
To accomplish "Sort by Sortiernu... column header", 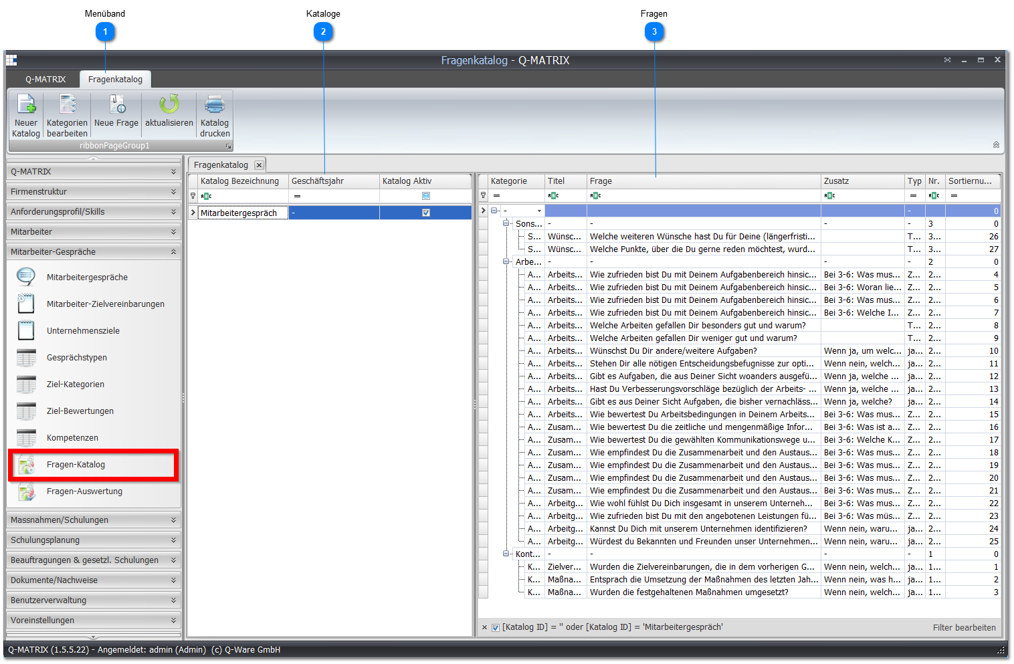I will point(973,181).
